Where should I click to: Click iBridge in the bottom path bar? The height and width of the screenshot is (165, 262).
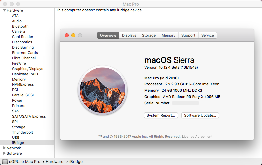point(76,162)
